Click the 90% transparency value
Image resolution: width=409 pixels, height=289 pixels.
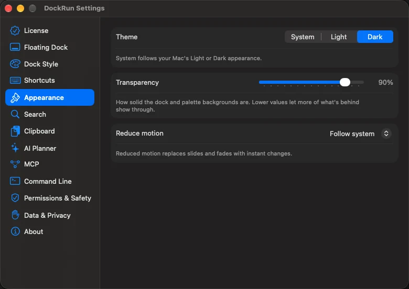(385, 83)
